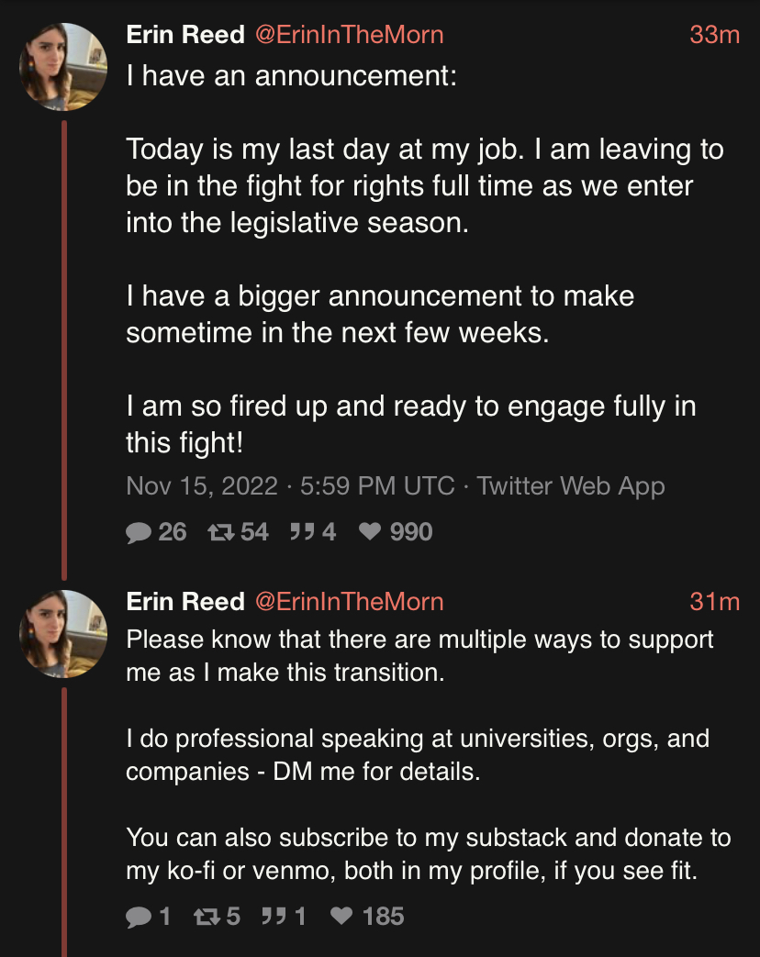Like the first tweet with the heart icon
The height and width of the screenshot is (957, 760).
370,532
